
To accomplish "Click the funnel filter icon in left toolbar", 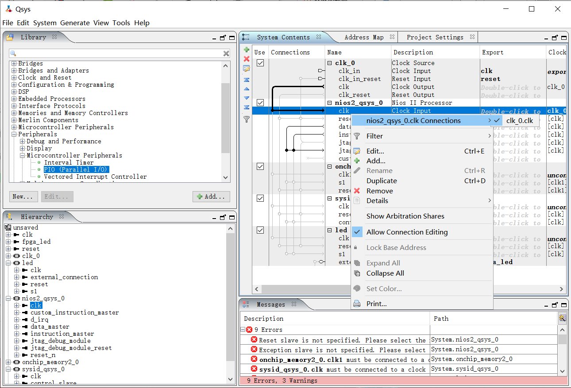I will [247, 119].
